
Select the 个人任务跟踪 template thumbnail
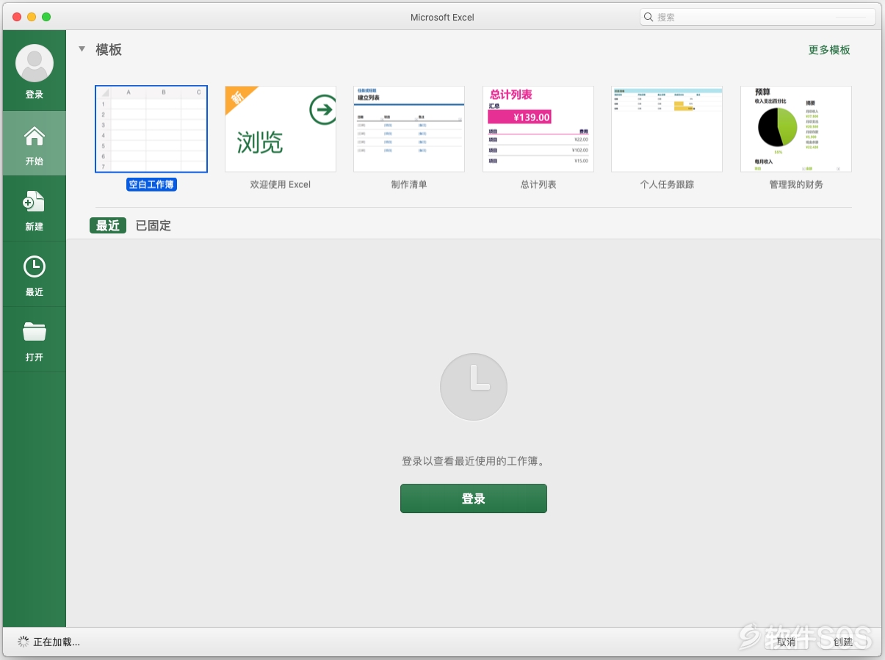[x=667, y=129]
